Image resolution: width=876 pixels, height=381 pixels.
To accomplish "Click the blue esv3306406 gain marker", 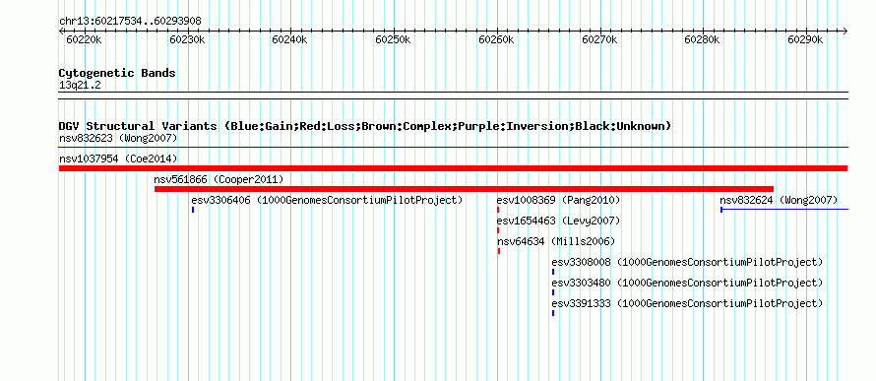I will pyautogui.click(x=193, y=210).
